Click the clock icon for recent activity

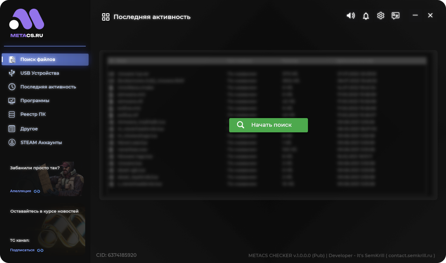pyautogui.click(x=12, y=87)
